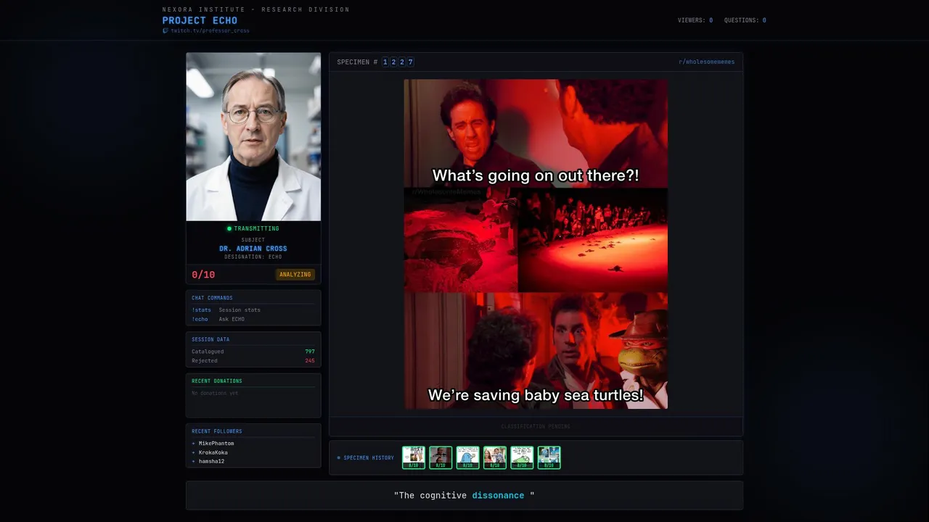Click the !stats chat command

(201, 310)
